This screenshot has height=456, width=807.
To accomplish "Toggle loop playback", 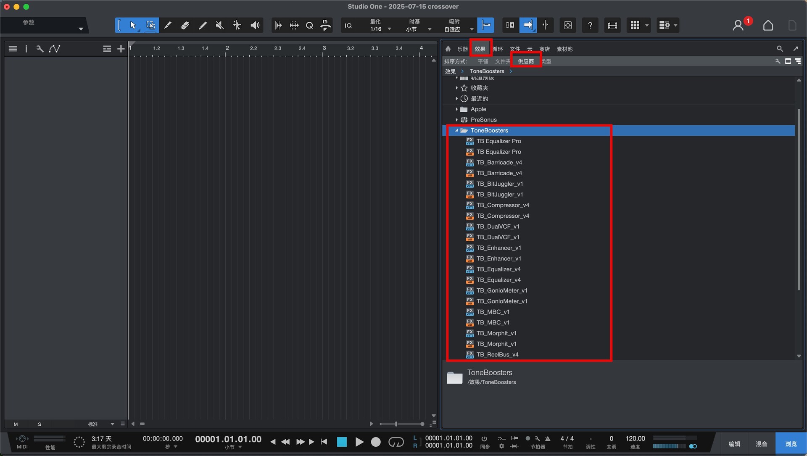I will pos(396,442).
